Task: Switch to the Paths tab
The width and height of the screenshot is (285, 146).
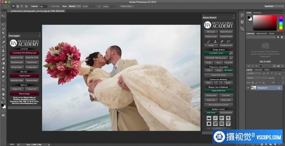Action: click(x=267, y=70)
